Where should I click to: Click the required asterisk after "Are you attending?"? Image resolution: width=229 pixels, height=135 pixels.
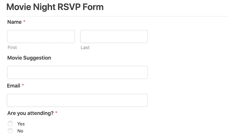pyautogui.click(x=57, y=113)
